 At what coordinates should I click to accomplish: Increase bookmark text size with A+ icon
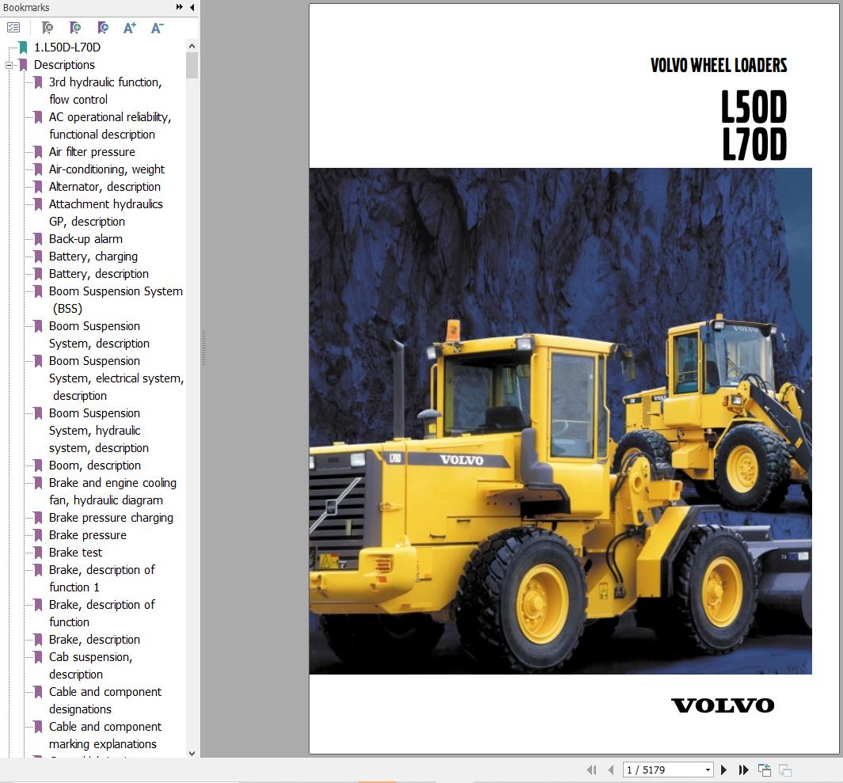point(129,27)
